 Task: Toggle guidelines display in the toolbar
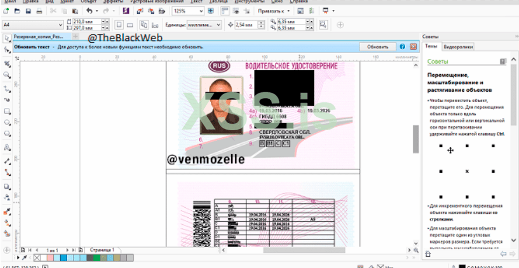click(x=246, y=11)
